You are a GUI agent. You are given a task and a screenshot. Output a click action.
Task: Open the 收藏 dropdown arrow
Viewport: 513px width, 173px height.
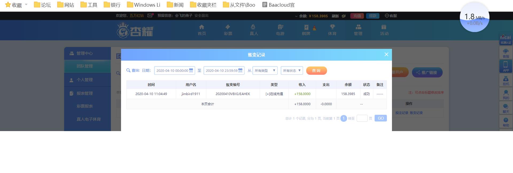(x=26, y=5)
